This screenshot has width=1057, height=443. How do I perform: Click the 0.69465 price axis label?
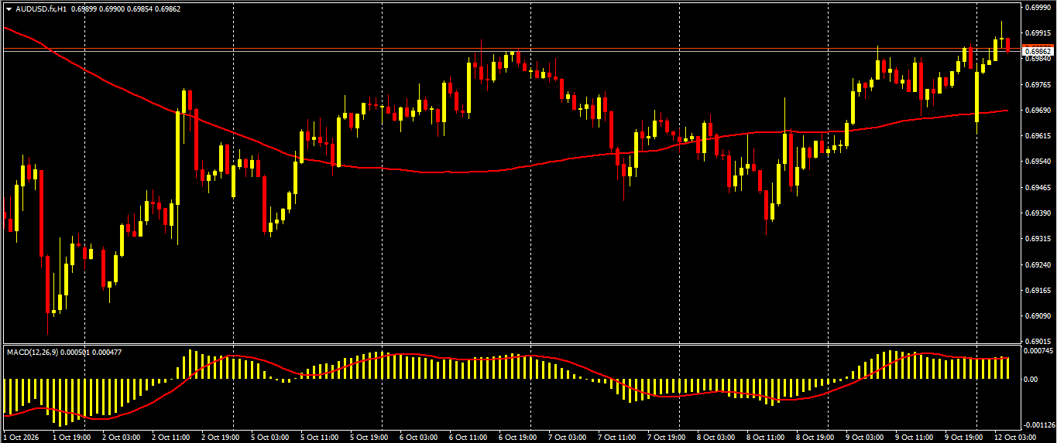(1036, 187)
